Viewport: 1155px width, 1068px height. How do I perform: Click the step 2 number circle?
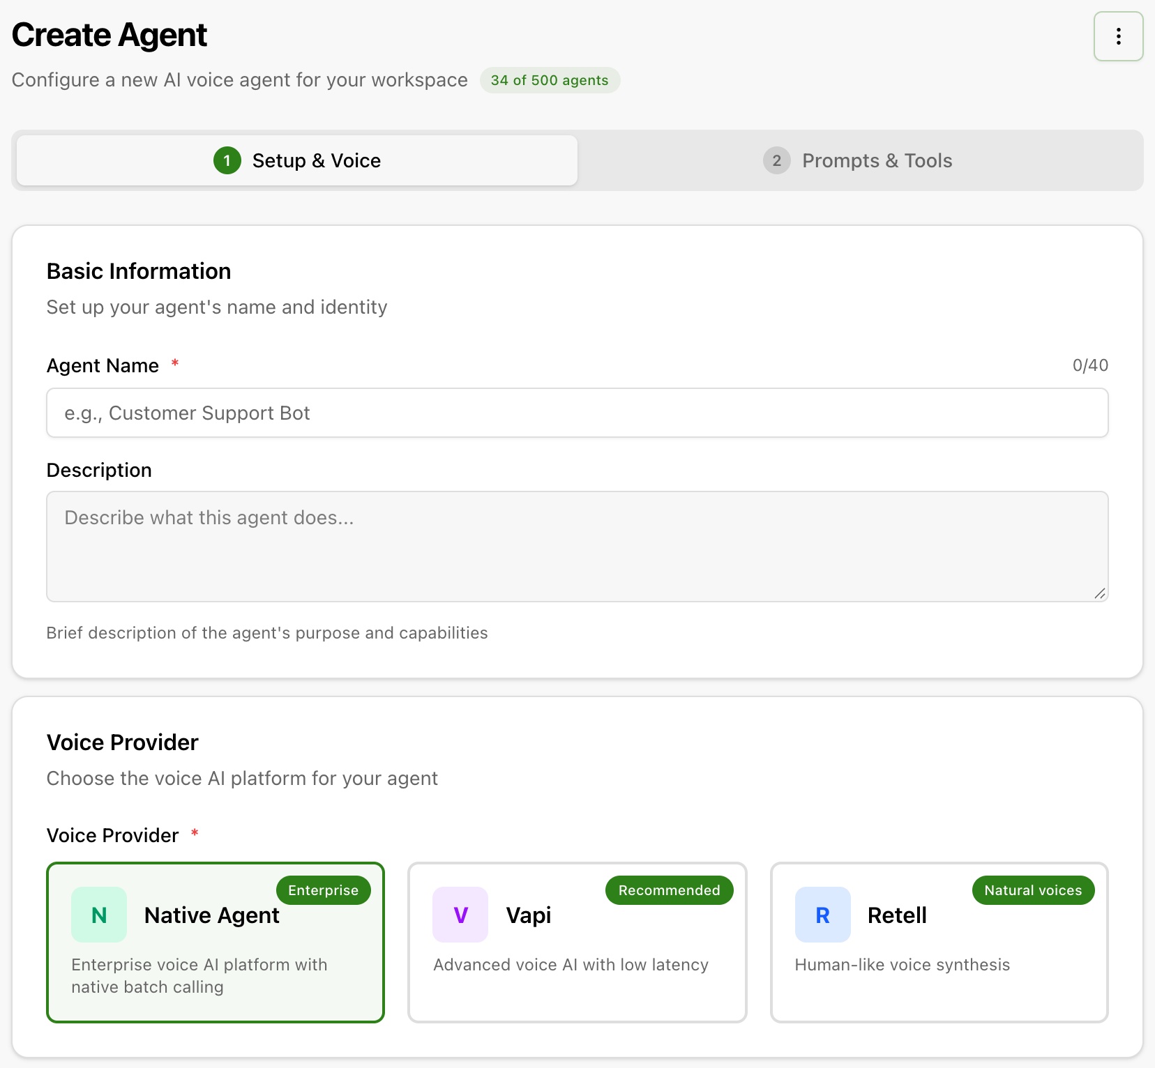(x=776, y=160)
